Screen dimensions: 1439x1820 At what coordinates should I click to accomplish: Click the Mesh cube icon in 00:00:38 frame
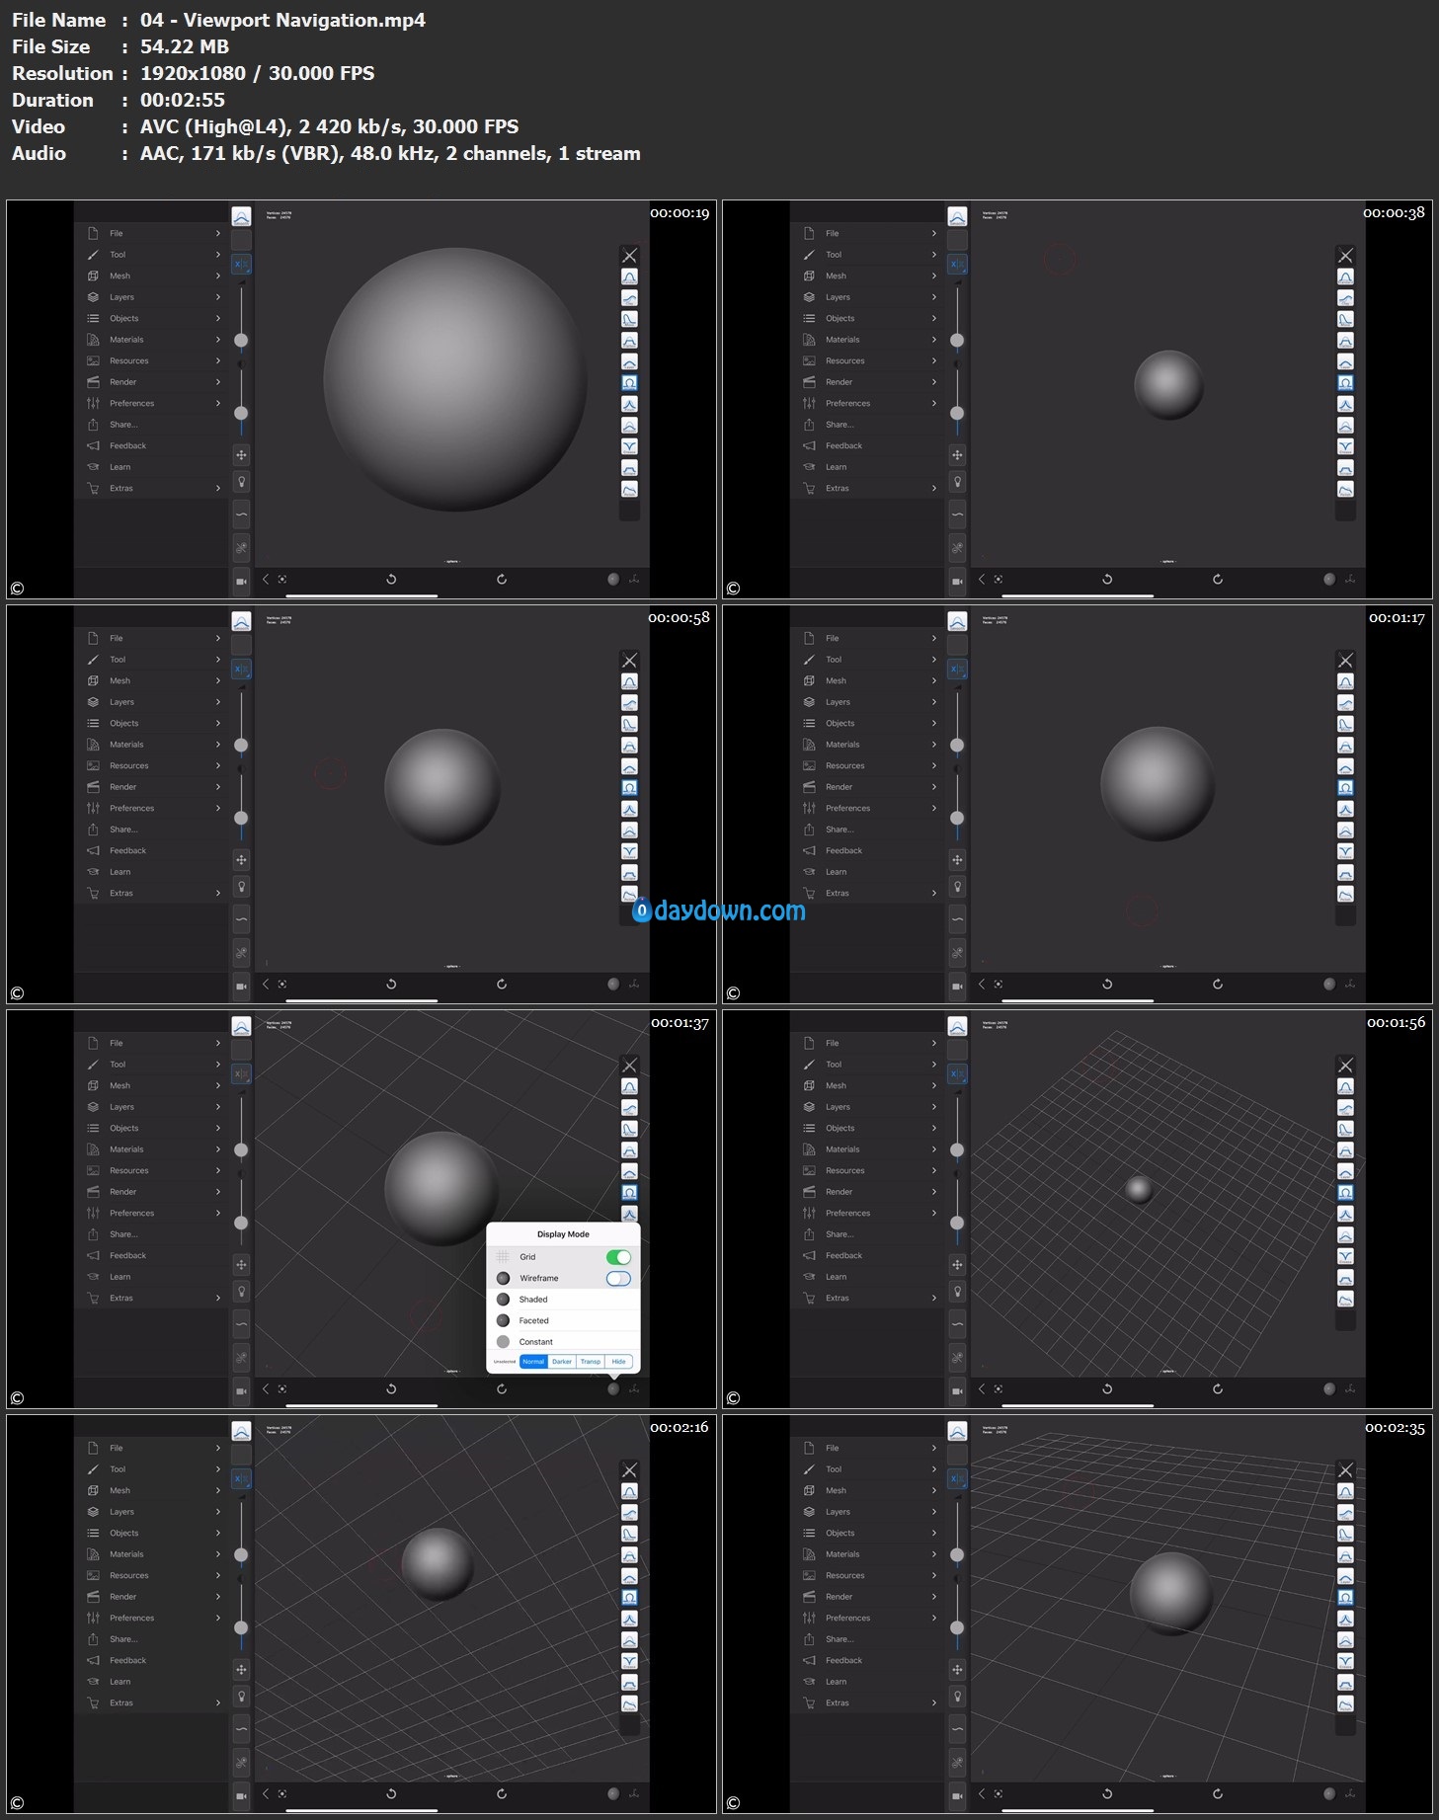tap(809, 277)
